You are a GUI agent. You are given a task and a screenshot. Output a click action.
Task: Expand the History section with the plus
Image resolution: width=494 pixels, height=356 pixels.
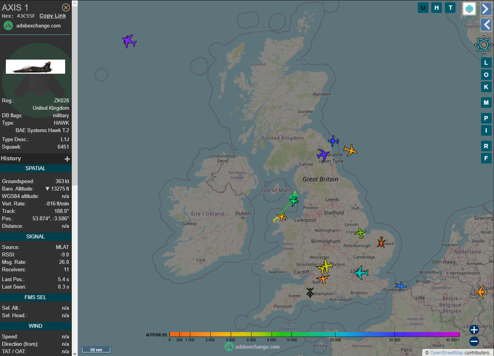pyautogui.click(x=67, y=159)
